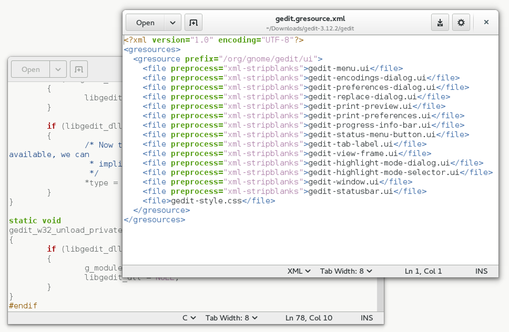The height and width of the screenshot is (332, 509).
Task: Click the vertical scrollbar of the background window
Action: [380, 295]
